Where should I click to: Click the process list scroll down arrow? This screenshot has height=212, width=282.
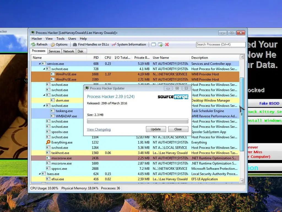click(x=242, y=181)
